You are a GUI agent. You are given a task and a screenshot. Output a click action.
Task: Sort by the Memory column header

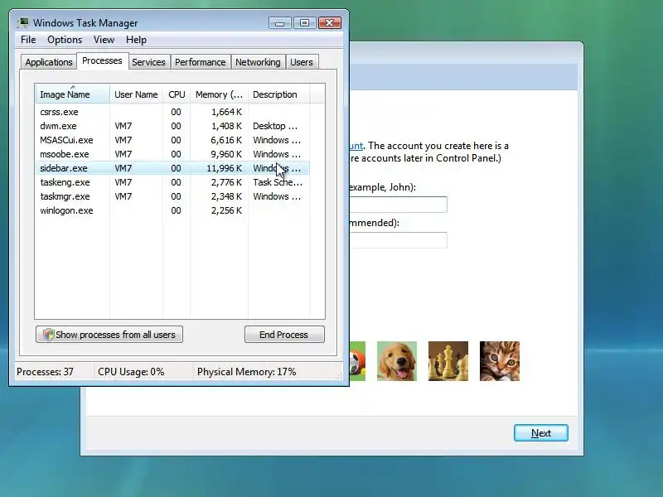219,94
